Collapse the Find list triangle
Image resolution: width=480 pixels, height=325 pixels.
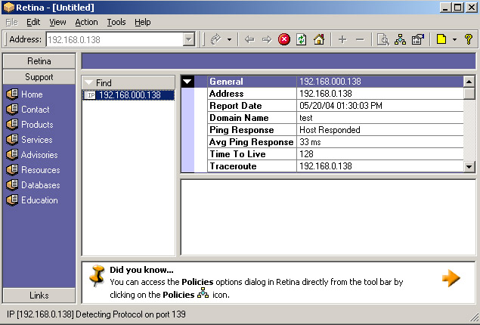point(89,83)
